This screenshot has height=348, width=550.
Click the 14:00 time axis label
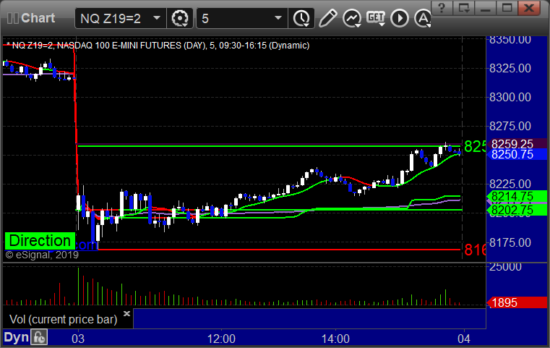coord(335,339)
